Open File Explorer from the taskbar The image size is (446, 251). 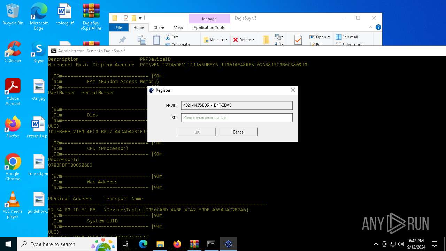[160, 244]
